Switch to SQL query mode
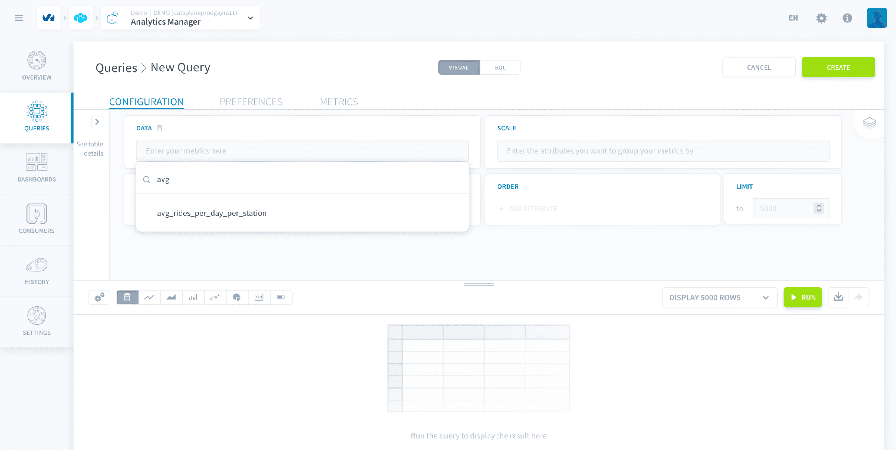The width and height of the screenshot is (896, 450). tap(500, 68)
